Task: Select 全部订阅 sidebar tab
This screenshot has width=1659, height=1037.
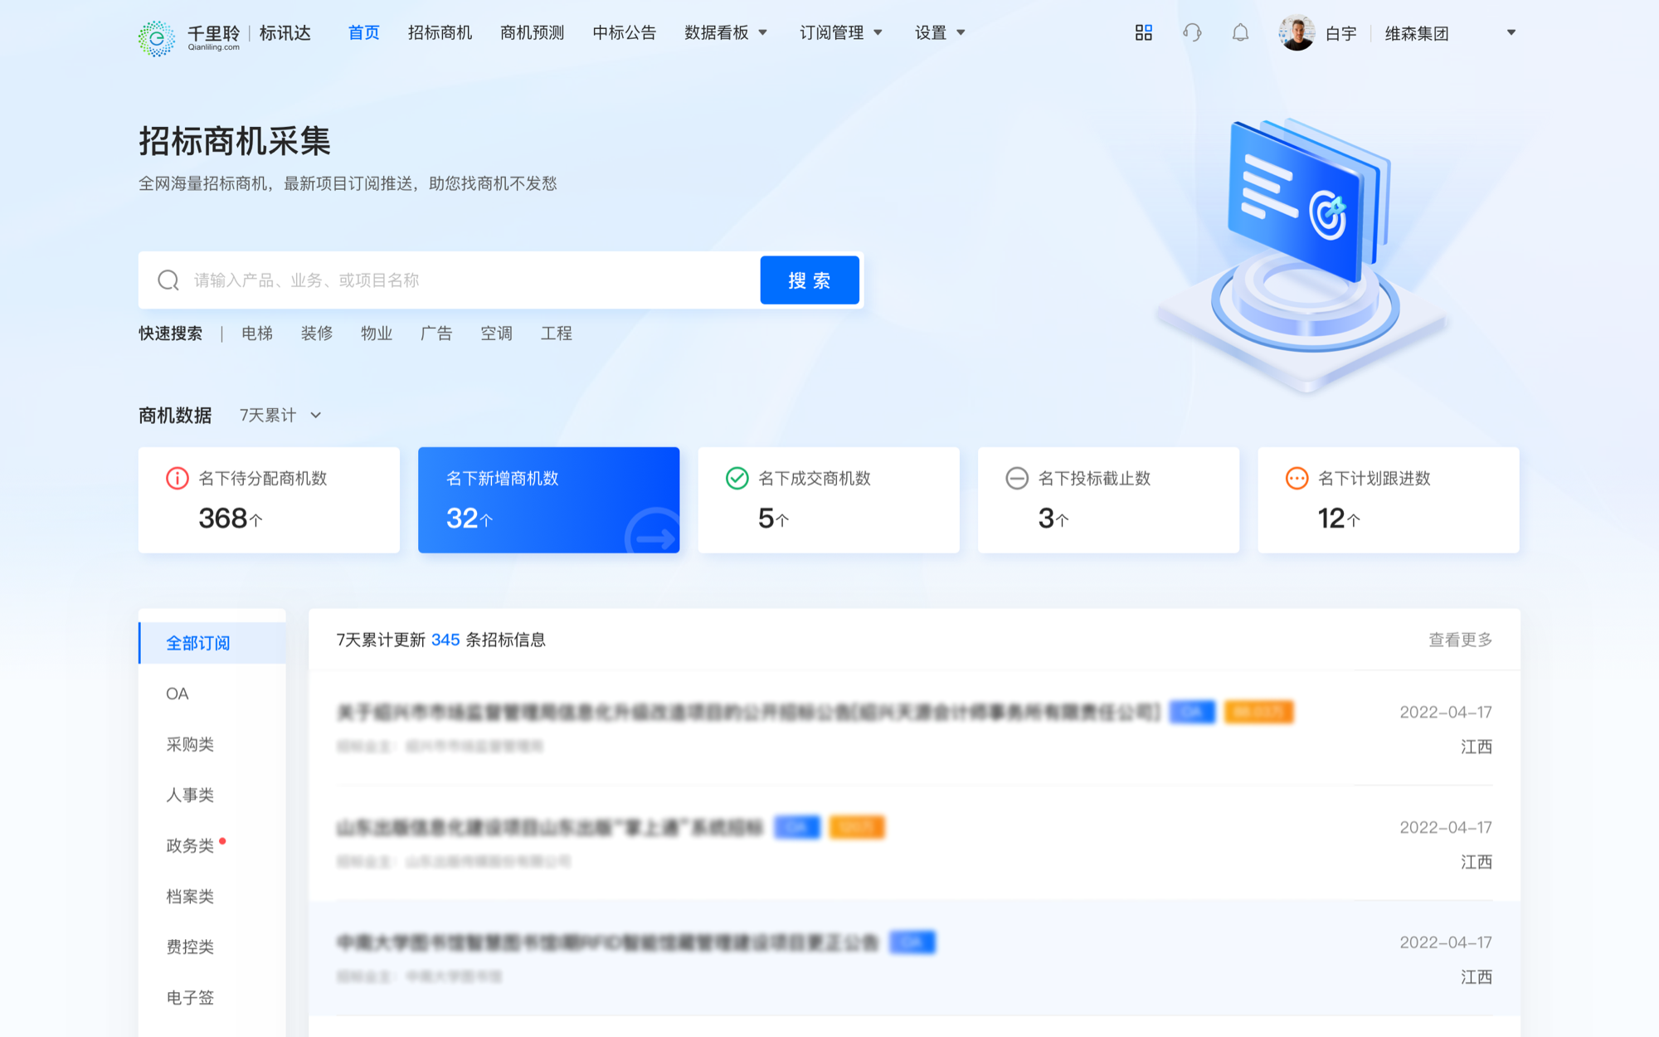Action: 212,643
